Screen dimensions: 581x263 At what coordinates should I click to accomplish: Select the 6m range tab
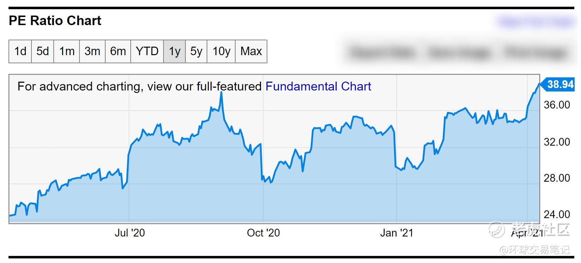coord(118,52)
